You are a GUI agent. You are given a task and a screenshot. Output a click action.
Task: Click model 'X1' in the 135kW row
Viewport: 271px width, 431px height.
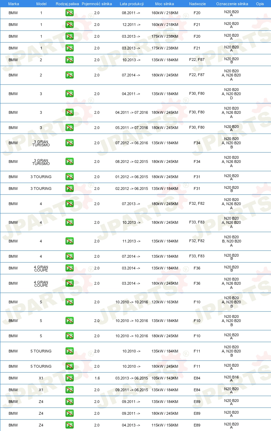(41, 390)
